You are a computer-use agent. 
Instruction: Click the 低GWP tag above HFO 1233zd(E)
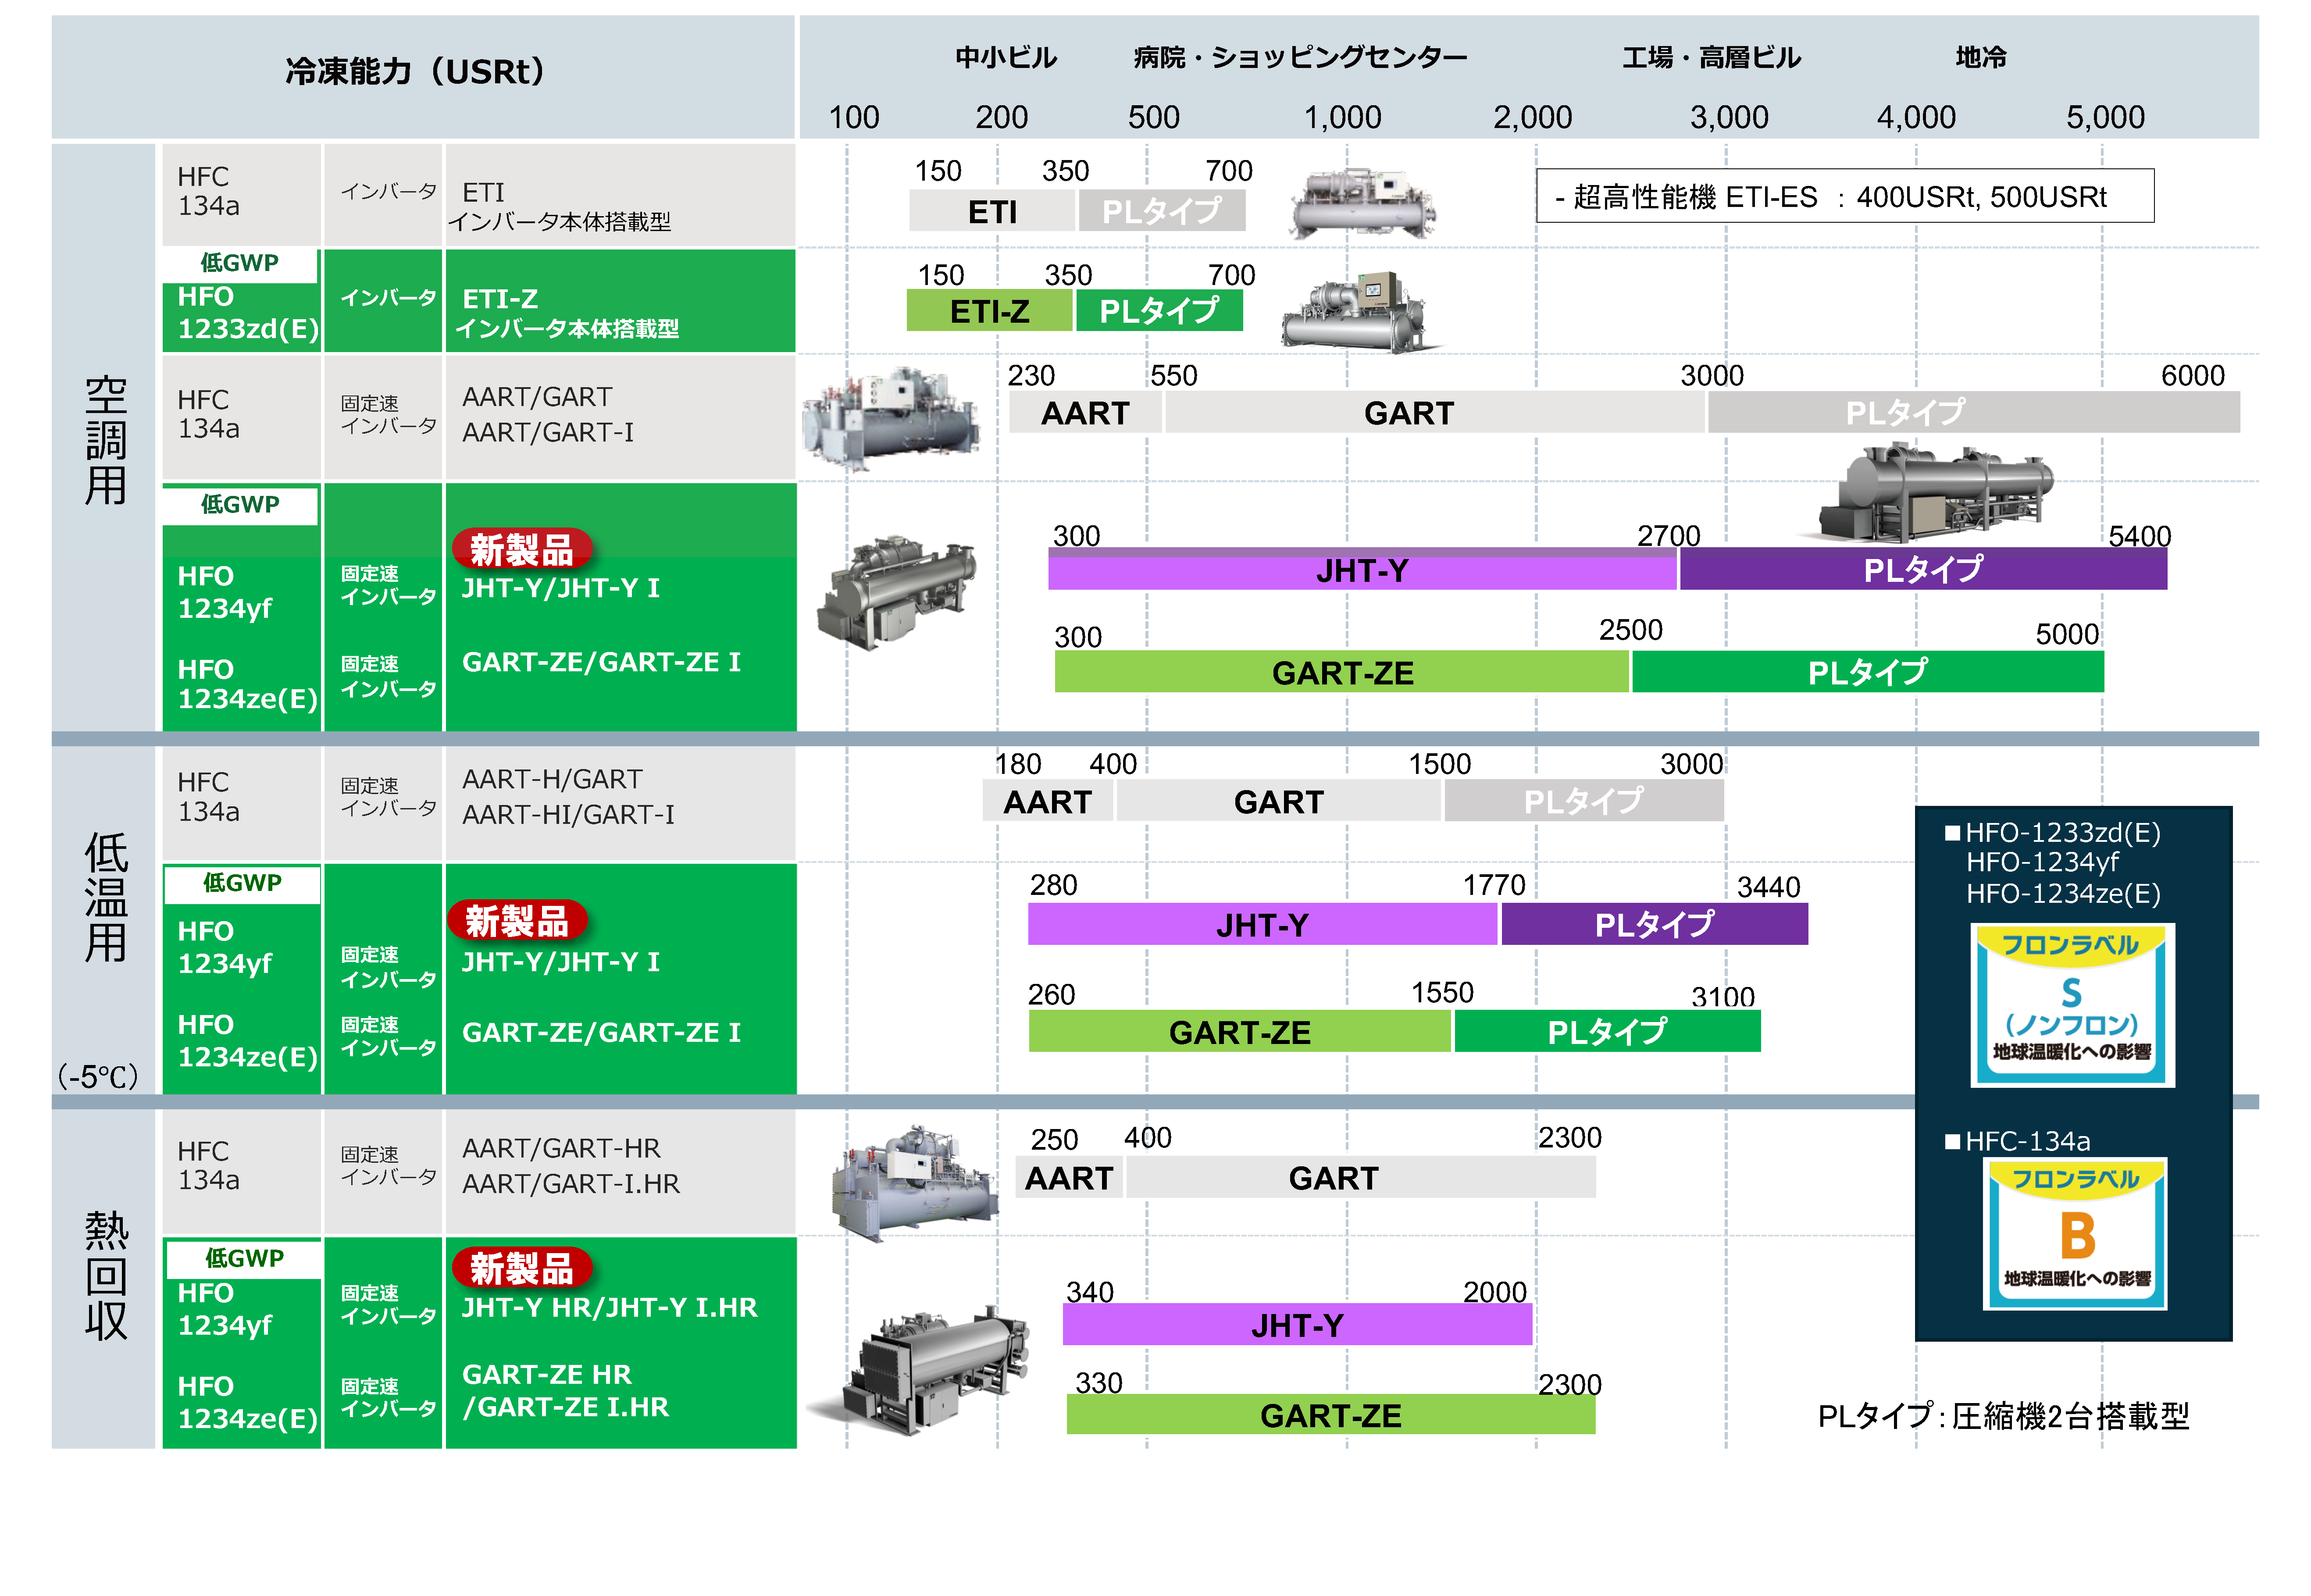coord(240,264)
